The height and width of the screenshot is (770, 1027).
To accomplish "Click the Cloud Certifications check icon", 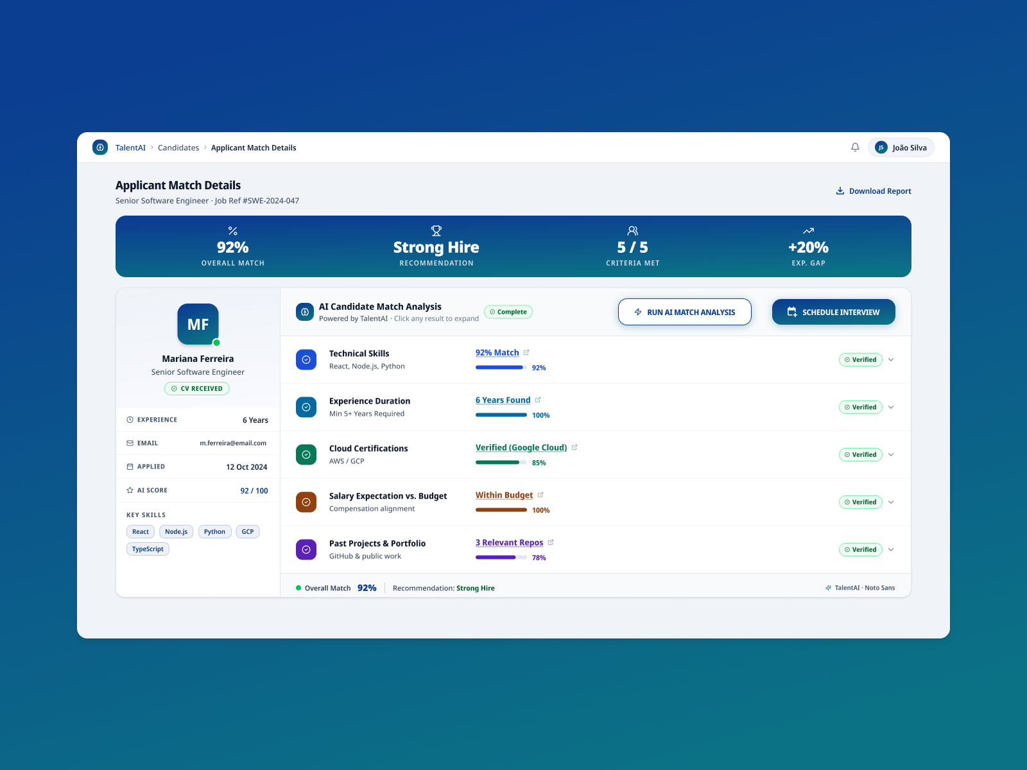I will click(x=306, y=455).
